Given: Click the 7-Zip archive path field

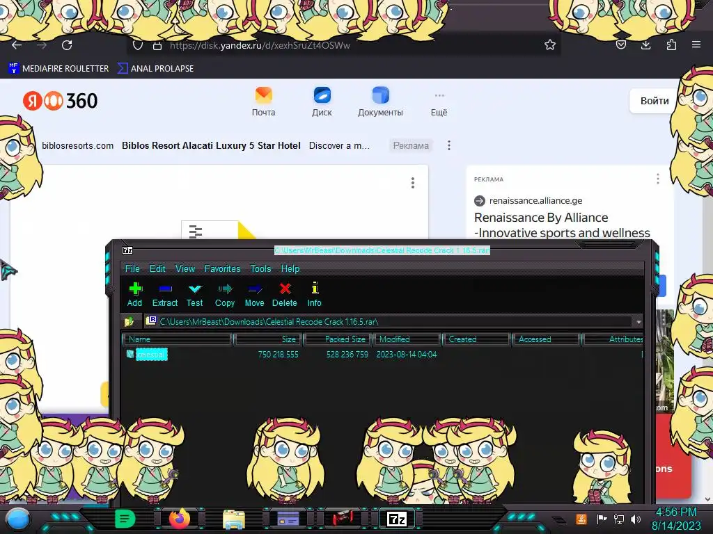Looking at the screenshot, I should pos(389,321).
